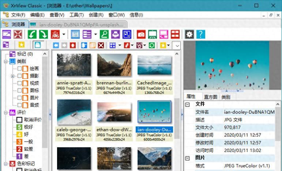Screen dimensions: 282x171
Task: Collapse the 文件 properties section
Action: [187, 104]
